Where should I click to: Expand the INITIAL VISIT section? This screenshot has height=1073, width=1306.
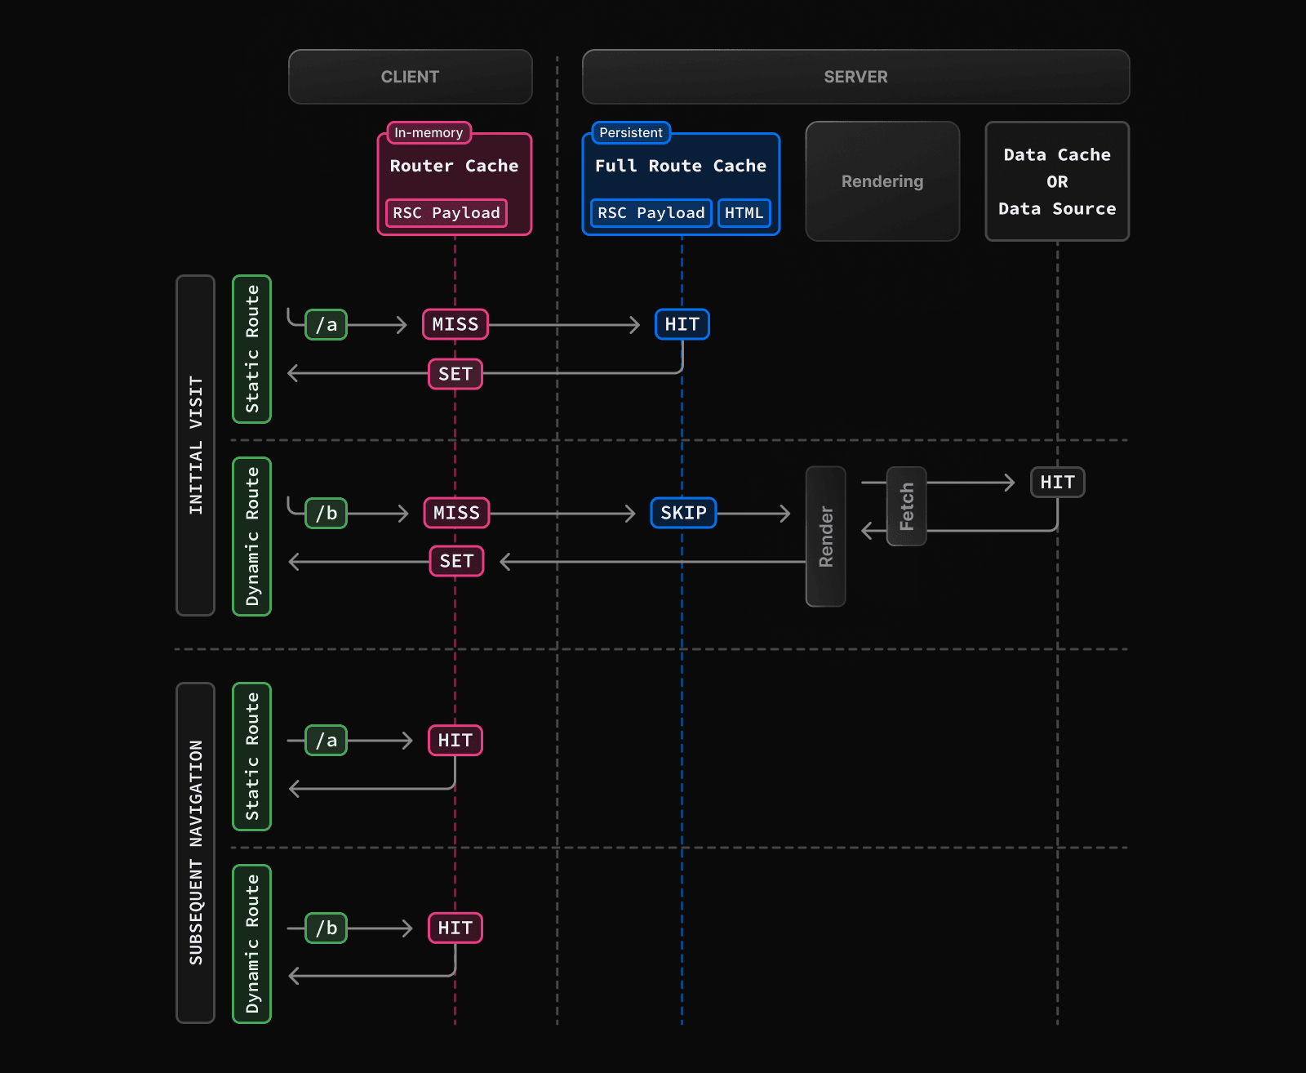coord(195,445)
